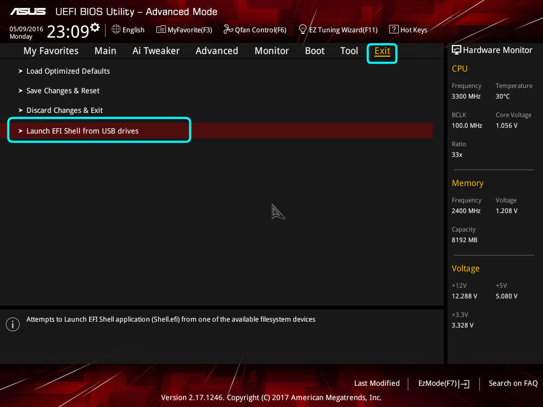Image resolution: width=543 pixels, height=407 pixels.
Task: Launch EFI Shell from USB drives
Action: coord(216,131)
